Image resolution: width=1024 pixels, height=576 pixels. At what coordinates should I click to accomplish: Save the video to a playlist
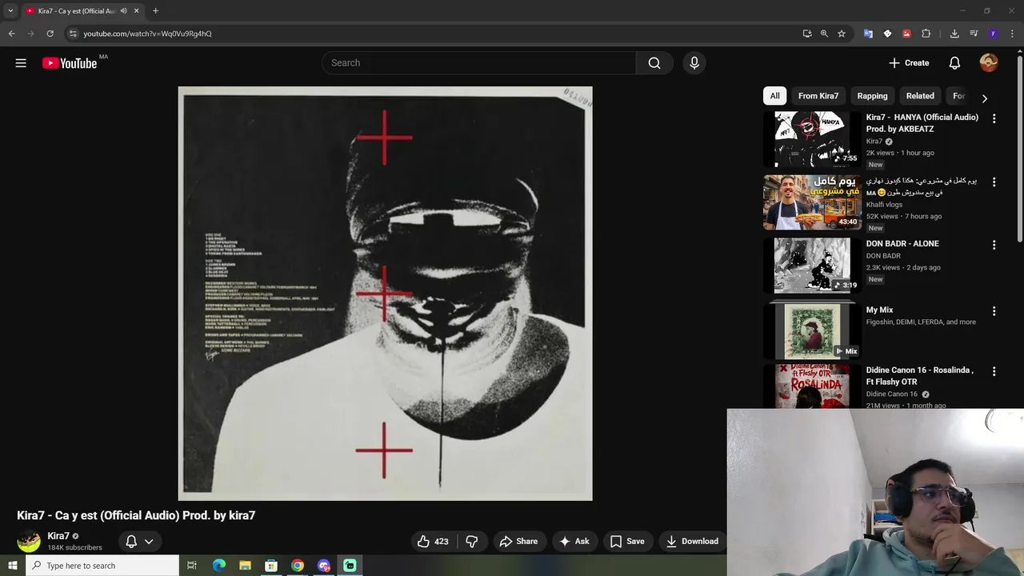pos(627,542)
